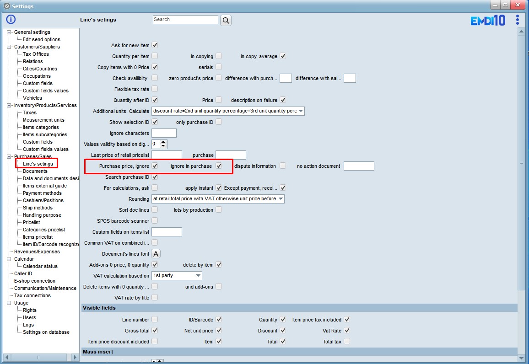Open the three-dot options menu
529x364 pixels.
[517, 20]
